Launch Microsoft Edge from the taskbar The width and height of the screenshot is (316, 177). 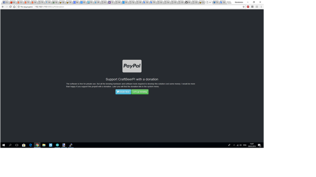click(x=31, y=145)
